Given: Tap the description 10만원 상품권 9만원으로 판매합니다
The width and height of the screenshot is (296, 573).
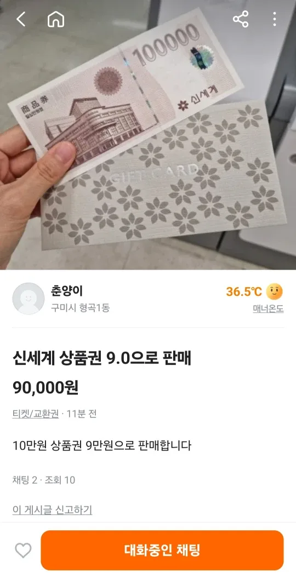Looking at the screenshot, I should tap(102, 446).
